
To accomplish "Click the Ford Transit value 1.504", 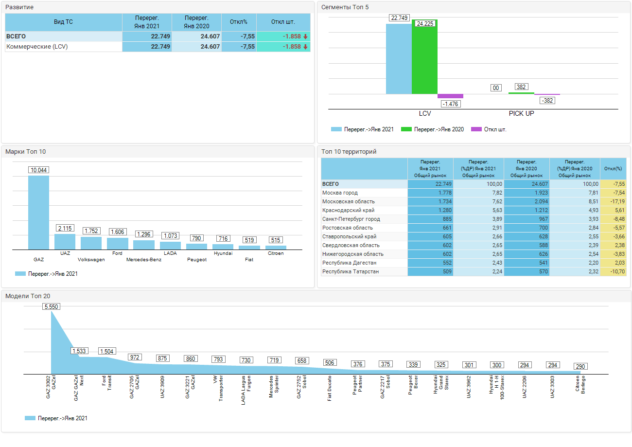I will pos(106,352).
